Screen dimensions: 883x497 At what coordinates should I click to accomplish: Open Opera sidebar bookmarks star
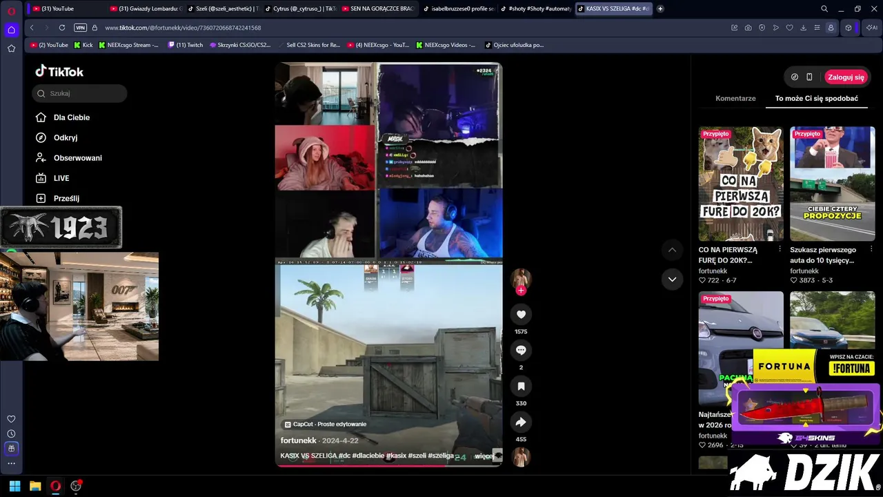(11, 48)
